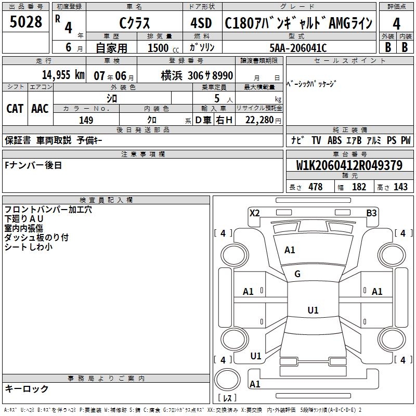Select the A1 mark below the spare tire
416x416 pixels.
(x=255, y=384)
